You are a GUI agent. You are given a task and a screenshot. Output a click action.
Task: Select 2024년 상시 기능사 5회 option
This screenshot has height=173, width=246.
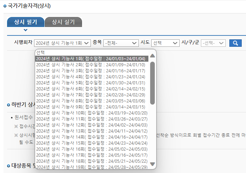tap(92, 83)
